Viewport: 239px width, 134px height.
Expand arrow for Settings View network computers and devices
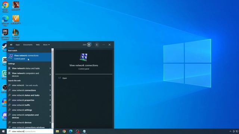click(50, 74)
